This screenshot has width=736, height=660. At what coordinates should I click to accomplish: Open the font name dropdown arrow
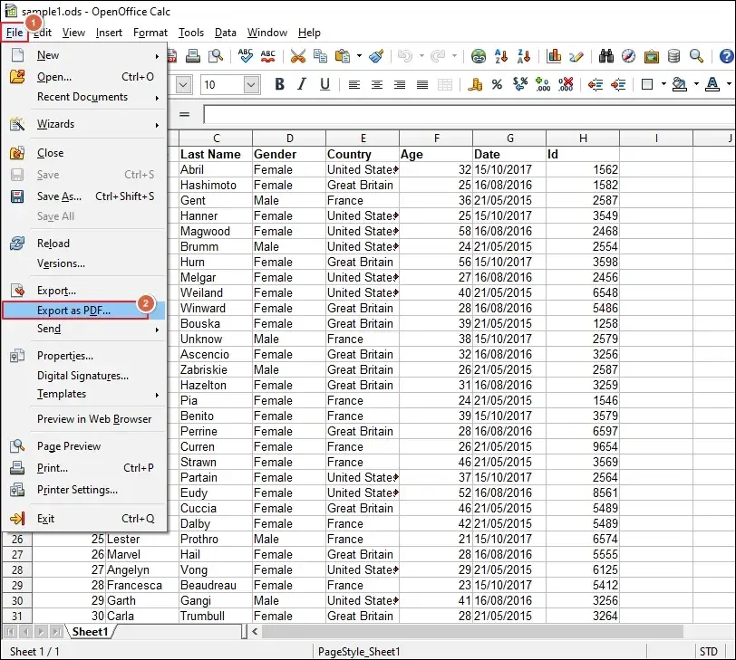183,85
